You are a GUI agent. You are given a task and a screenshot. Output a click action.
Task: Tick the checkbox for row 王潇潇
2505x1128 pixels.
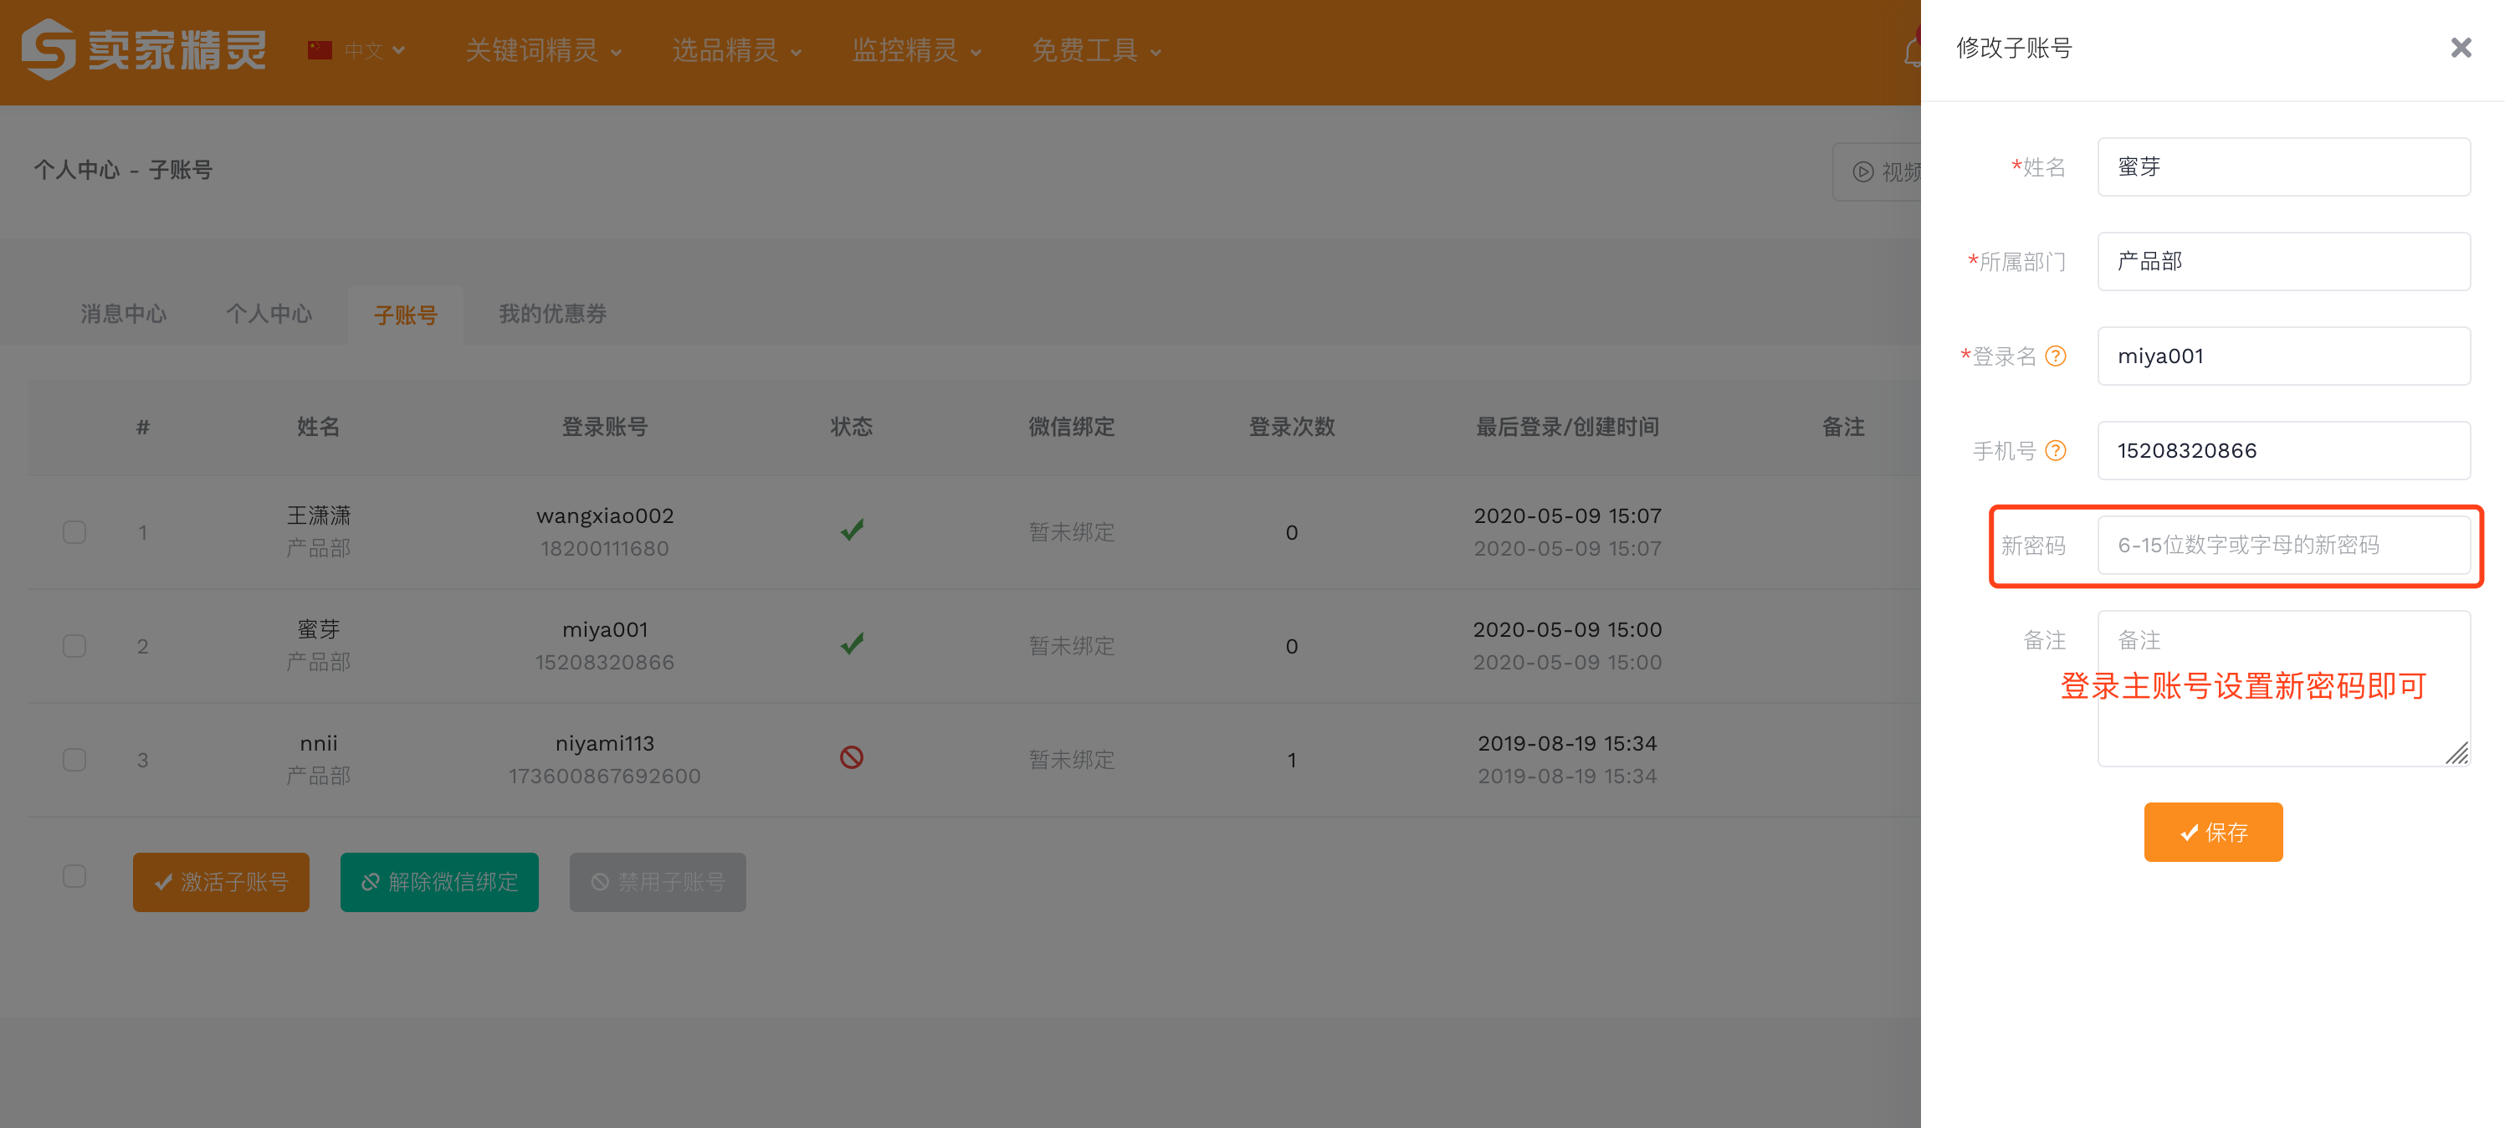pos(74,532)
